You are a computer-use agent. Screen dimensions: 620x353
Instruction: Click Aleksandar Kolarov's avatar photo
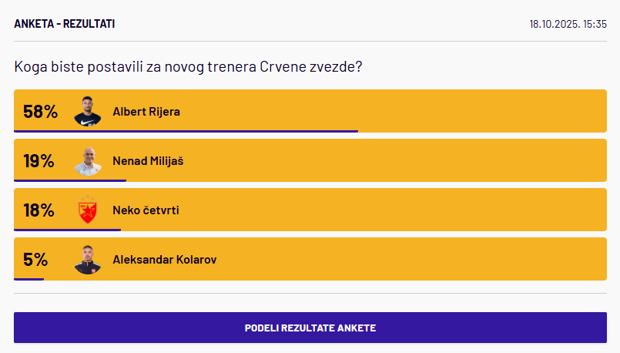[x=88, y=260]
